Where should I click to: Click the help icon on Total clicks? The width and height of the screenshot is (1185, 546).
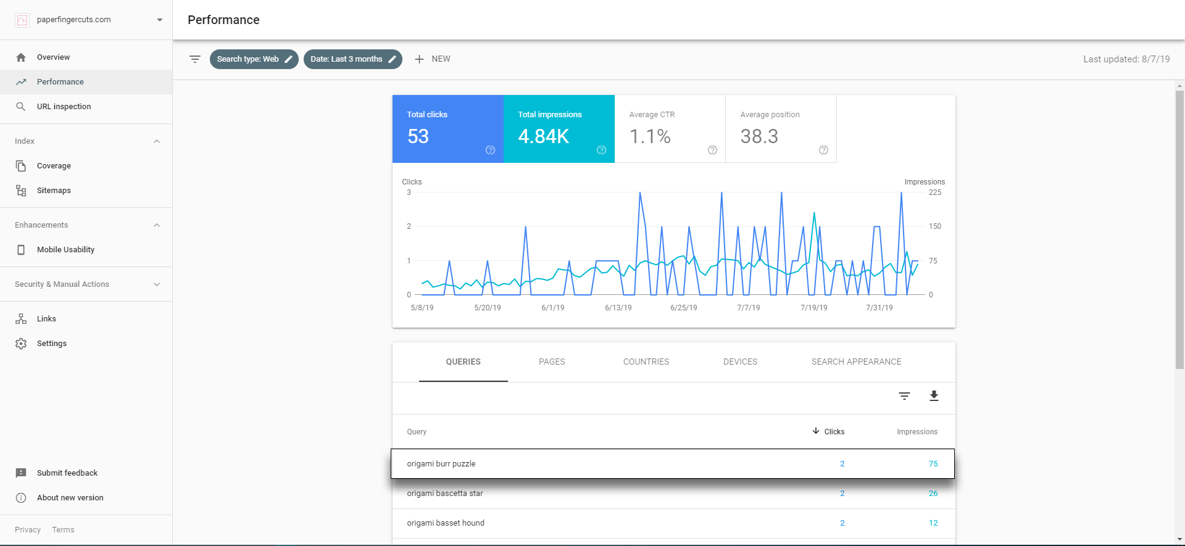[490, 150]
